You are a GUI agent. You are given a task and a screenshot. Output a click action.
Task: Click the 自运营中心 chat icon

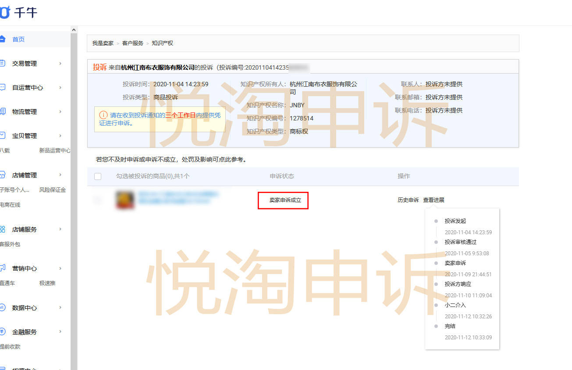click(x=2, y=88)
